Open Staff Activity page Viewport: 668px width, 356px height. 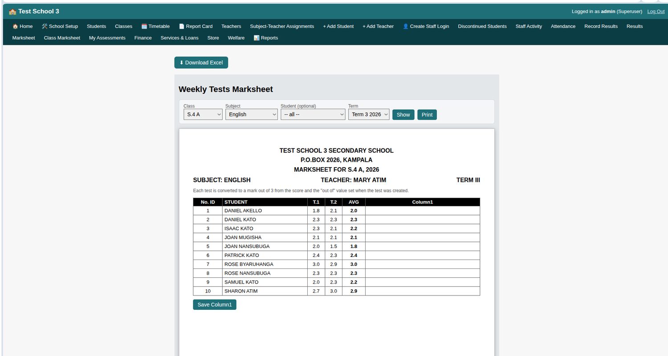tap(529, 26)
